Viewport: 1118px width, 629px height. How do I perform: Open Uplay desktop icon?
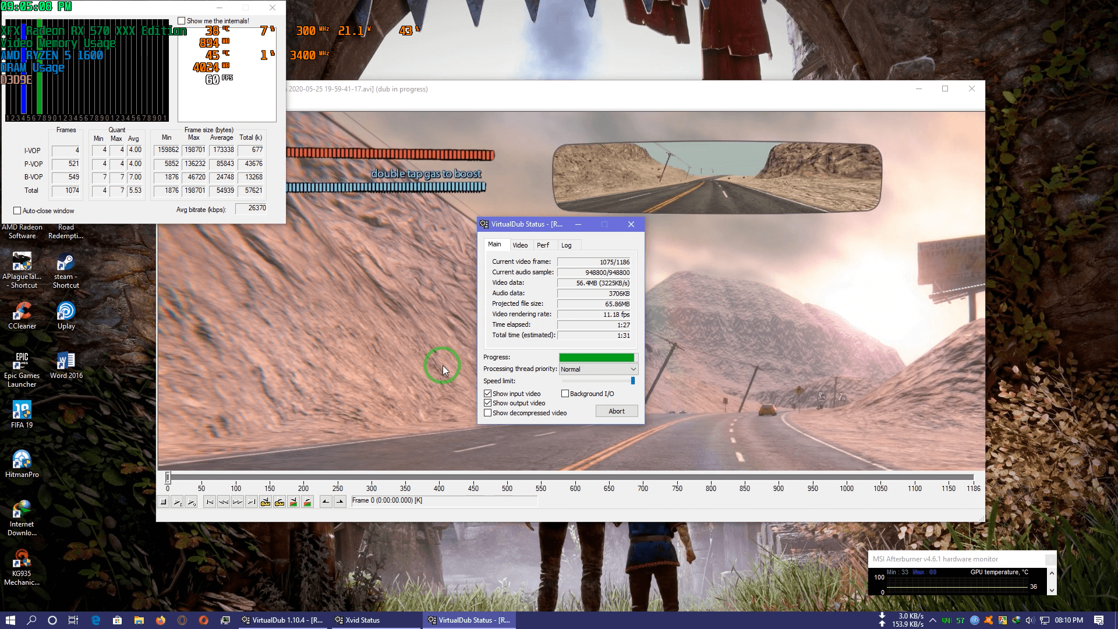[66, 315]
